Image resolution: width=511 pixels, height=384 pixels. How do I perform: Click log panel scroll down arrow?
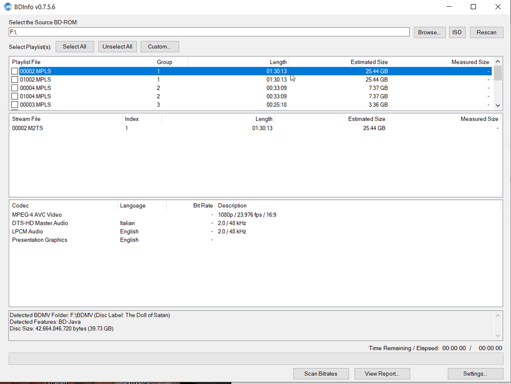click(498, 336)
